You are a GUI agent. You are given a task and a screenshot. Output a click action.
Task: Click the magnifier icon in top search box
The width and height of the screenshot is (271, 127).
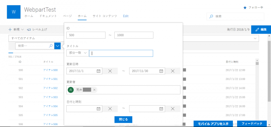click(211, 16)
